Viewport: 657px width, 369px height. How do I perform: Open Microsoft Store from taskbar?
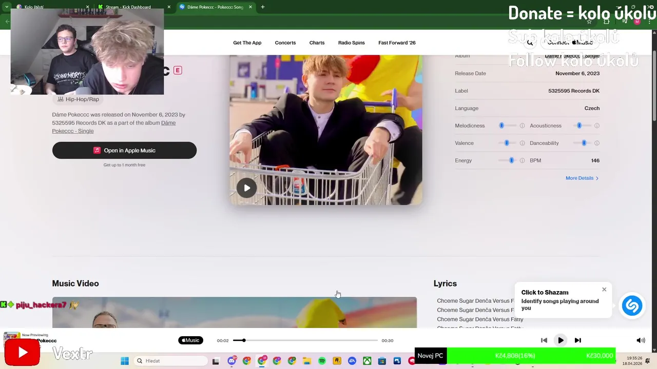click(382, 361)
